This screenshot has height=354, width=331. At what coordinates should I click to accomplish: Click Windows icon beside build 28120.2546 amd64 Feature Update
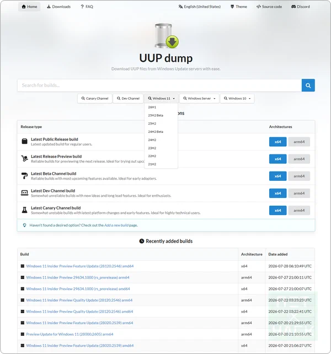(23, 266)
